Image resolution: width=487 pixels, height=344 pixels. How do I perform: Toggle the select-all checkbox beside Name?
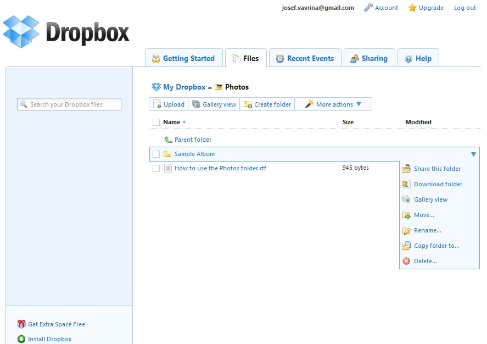click(x=156, y=122)
